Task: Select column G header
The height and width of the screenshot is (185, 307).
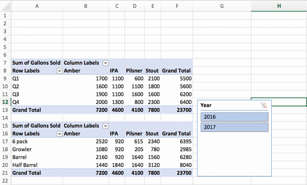Action: pyautogui.click(x=222, y=6)
